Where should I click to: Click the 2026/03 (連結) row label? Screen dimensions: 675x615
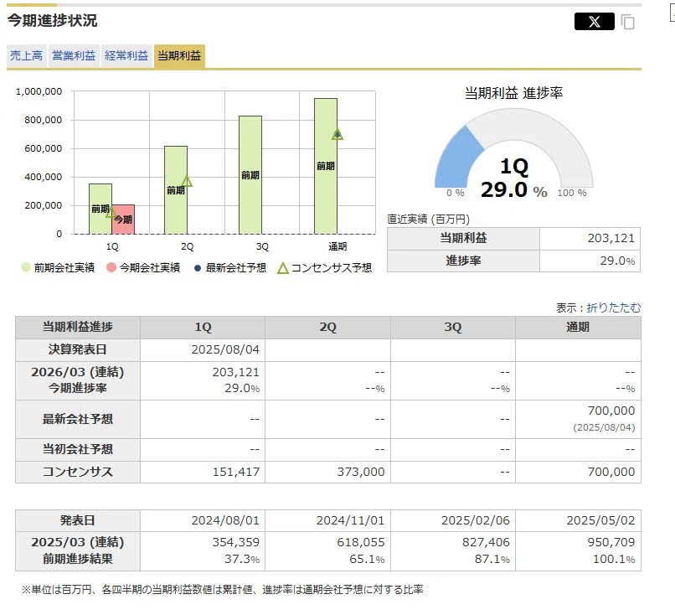coord(78,372)
